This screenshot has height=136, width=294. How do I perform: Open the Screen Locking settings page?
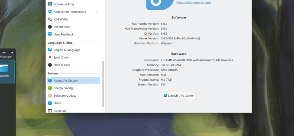click(x=73, y=4)
